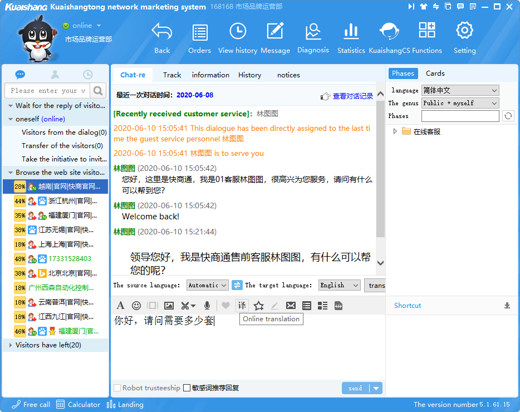Screen dimensions: 520x412
Task: Click the envelope mail icon
Action: [x=291, y=306]
